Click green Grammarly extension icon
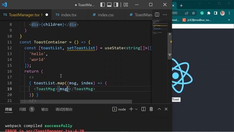 pyautogui.click(x=202, y=13)
